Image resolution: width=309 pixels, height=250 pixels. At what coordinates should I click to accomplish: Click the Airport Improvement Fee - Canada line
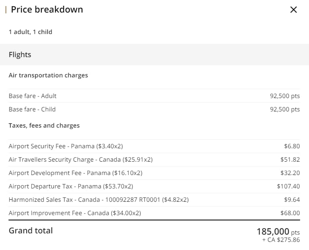[x=75, y=213]
